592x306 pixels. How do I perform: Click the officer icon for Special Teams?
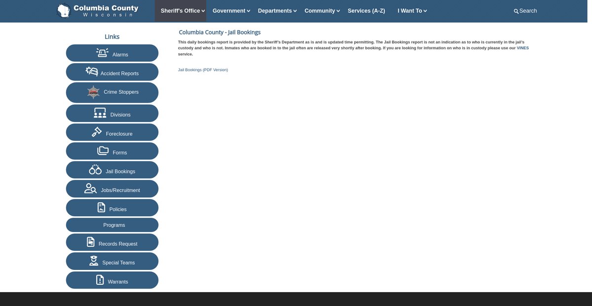pos(94,261)
